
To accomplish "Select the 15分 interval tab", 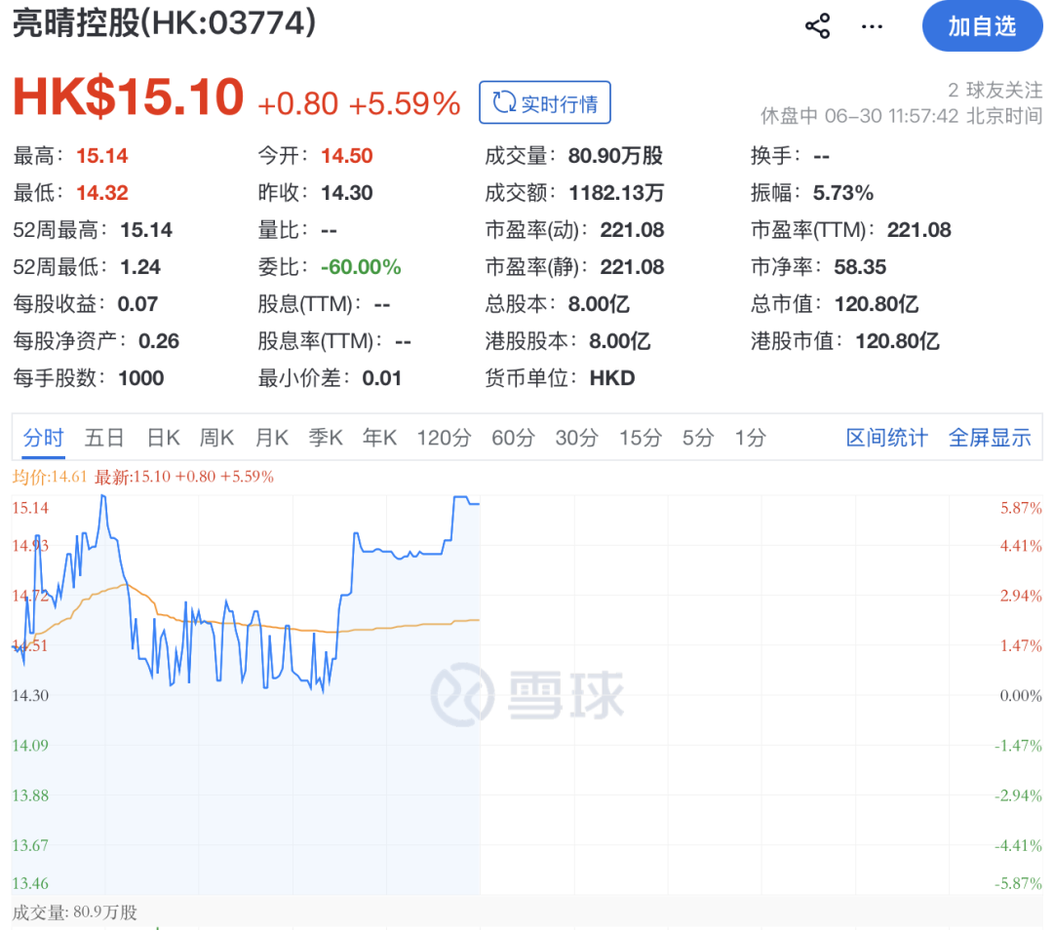I will click(x=640, y=438).
